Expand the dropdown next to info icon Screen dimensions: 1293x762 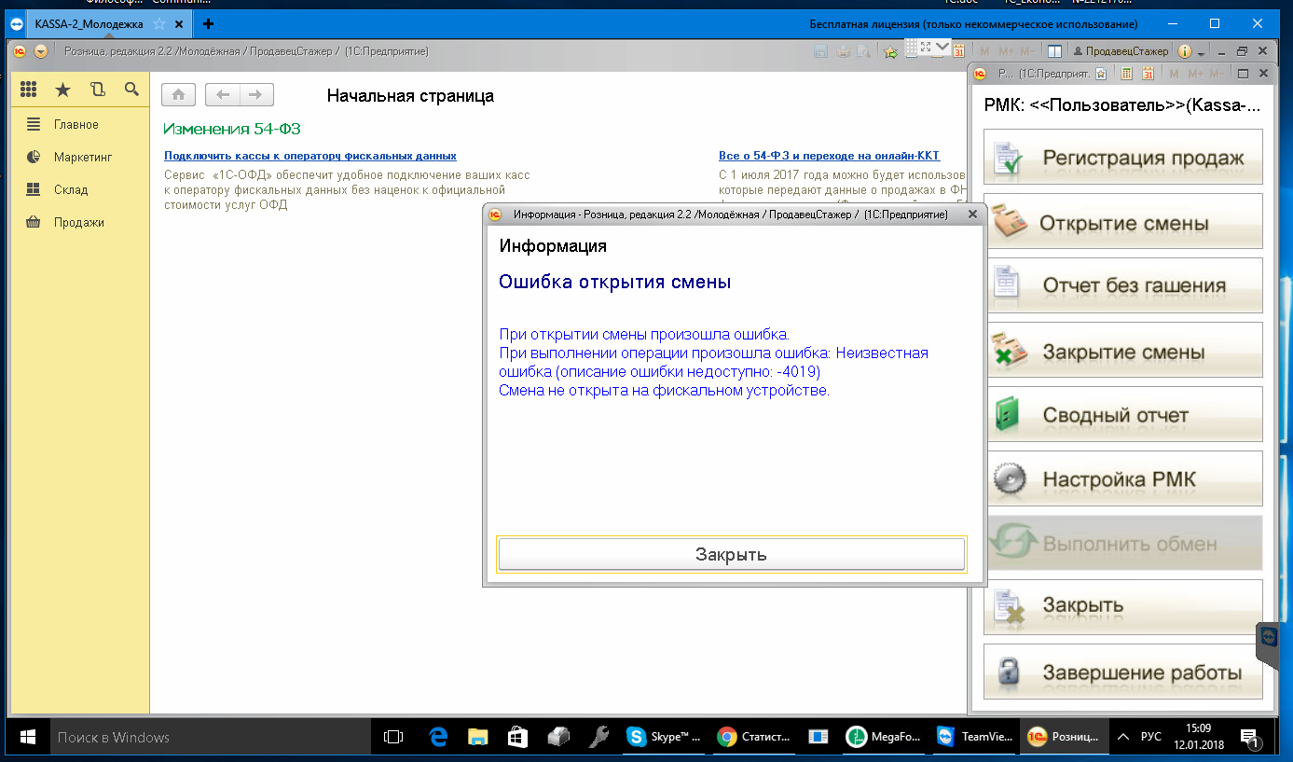pyautogui.click(x=1203, y=52)
